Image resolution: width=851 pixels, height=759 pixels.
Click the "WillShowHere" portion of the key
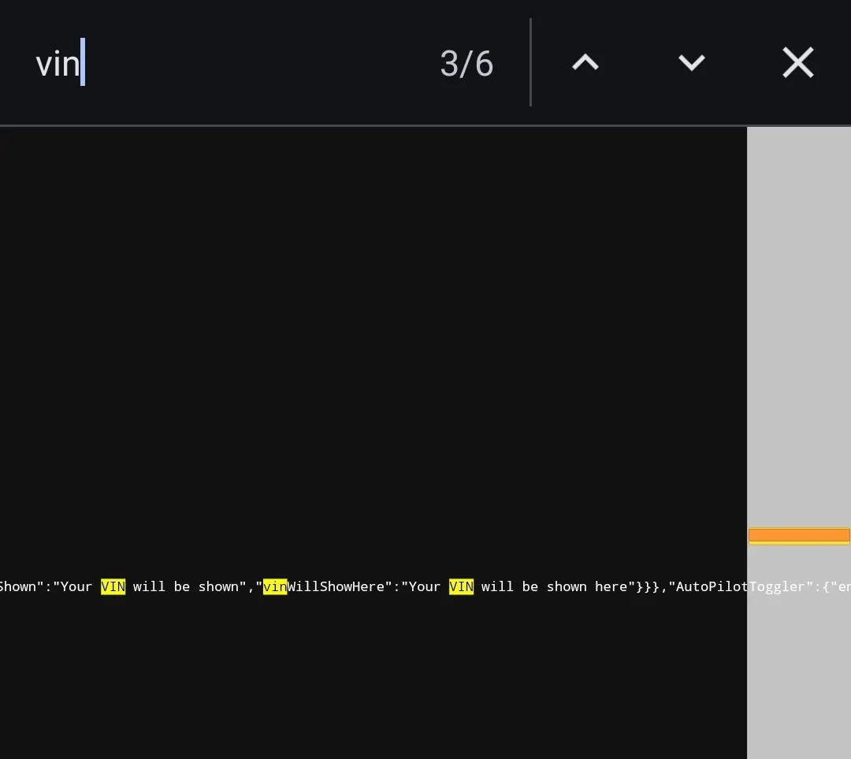click(336, 587)
